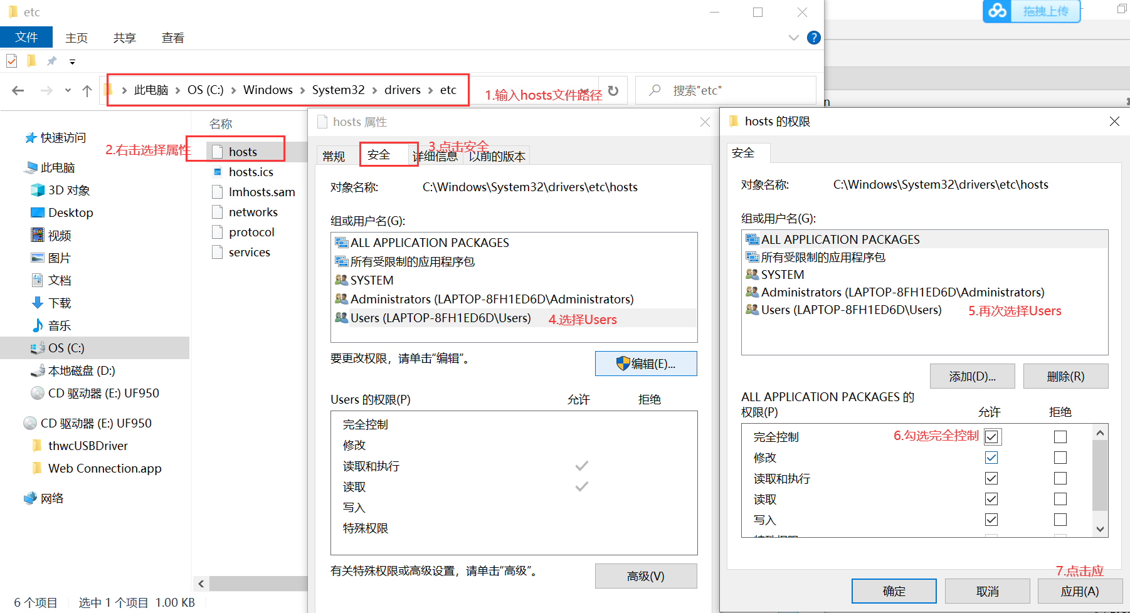This screenshot has width=1130, height=613.
Task: Toggle Allow checkbox for Modify
Action: click(x=991, y=457)
